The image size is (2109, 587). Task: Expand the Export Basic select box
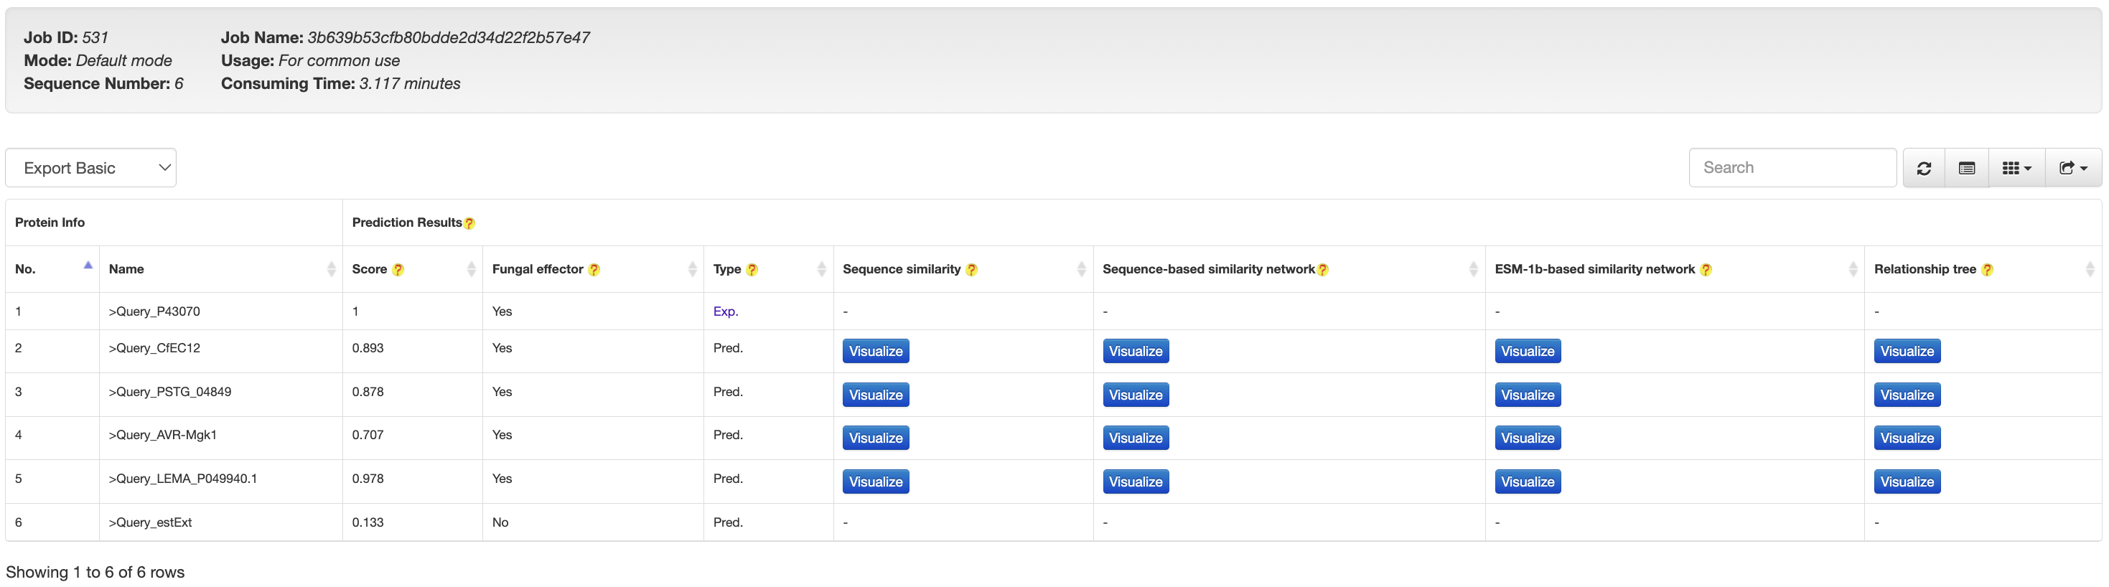tap(91, 168)
